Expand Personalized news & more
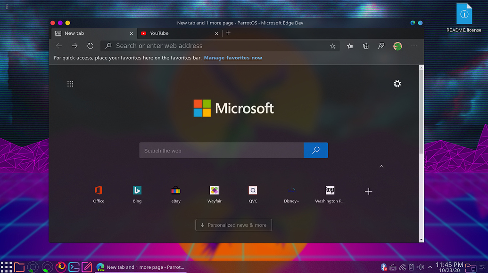 click(x=233, y=225)
